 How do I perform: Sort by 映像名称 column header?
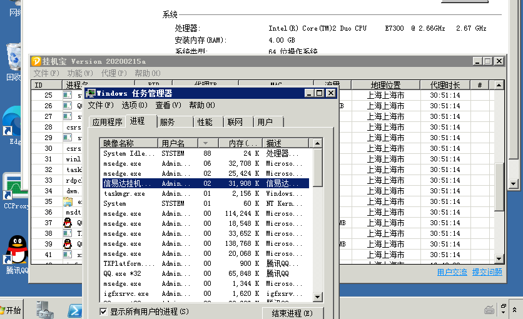(x=129, y=143)
